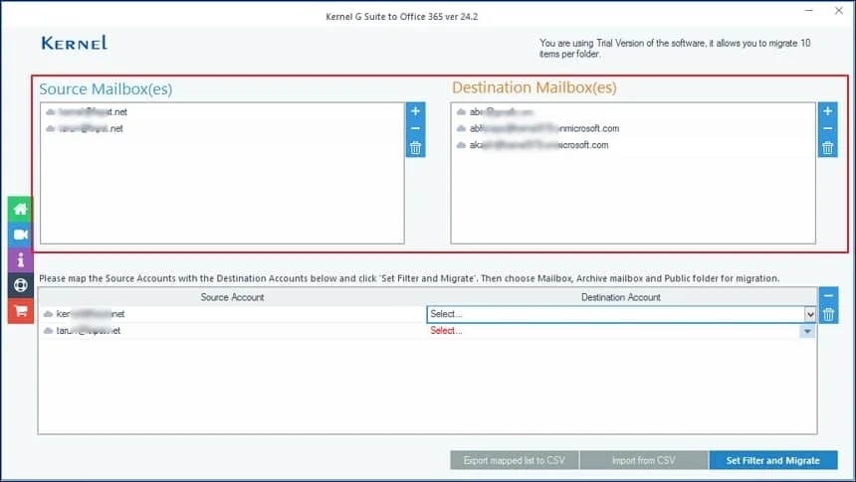The image size is (856, 482).
Task: Click Export mapped list to CSV
Action: 515,460
